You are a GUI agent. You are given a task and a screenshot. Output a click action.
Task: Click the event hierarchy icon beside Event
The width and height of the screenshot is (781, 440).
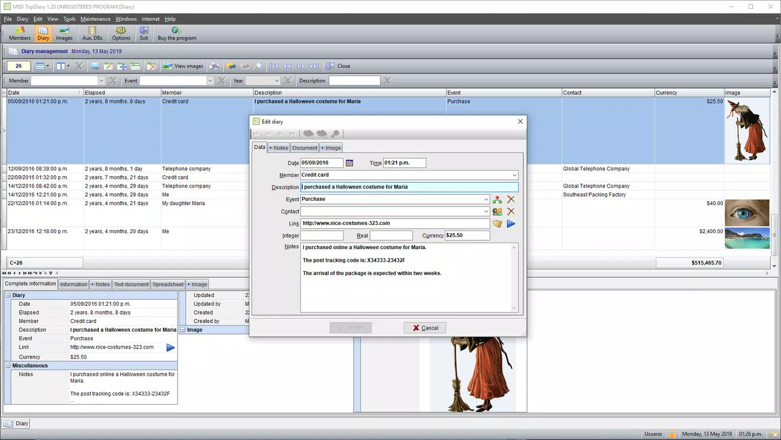(x=497, y=199)
